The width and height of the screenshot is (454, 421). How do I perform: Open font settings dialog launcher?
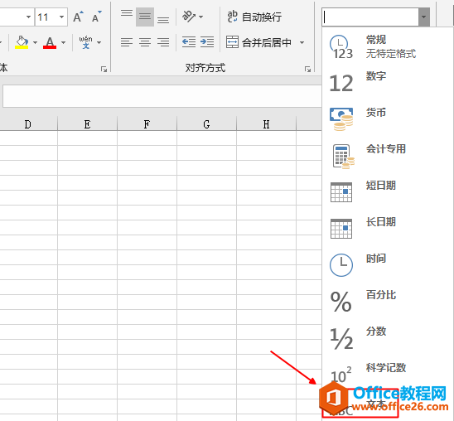pyautogui.click(x=104, y=69)
